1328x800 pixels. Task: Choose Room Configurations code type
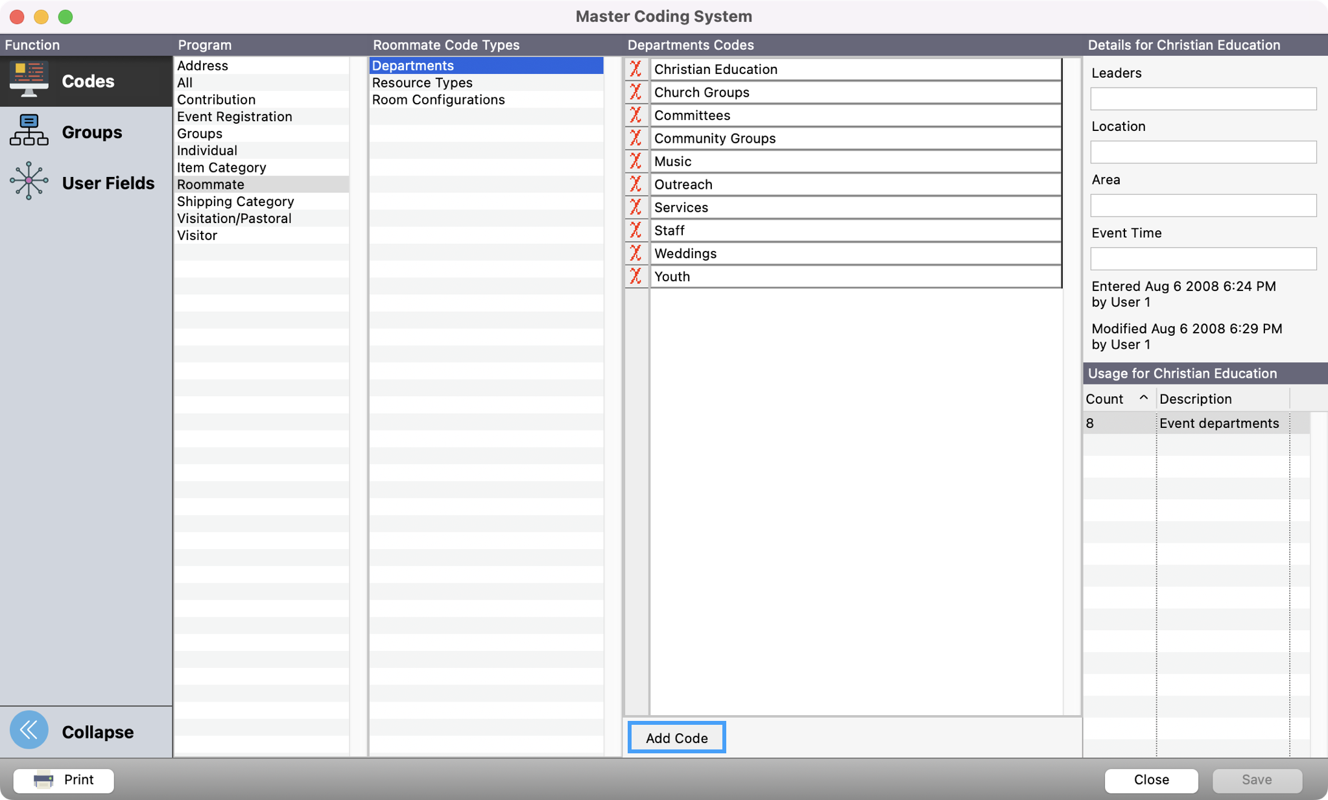click(438, 100)
